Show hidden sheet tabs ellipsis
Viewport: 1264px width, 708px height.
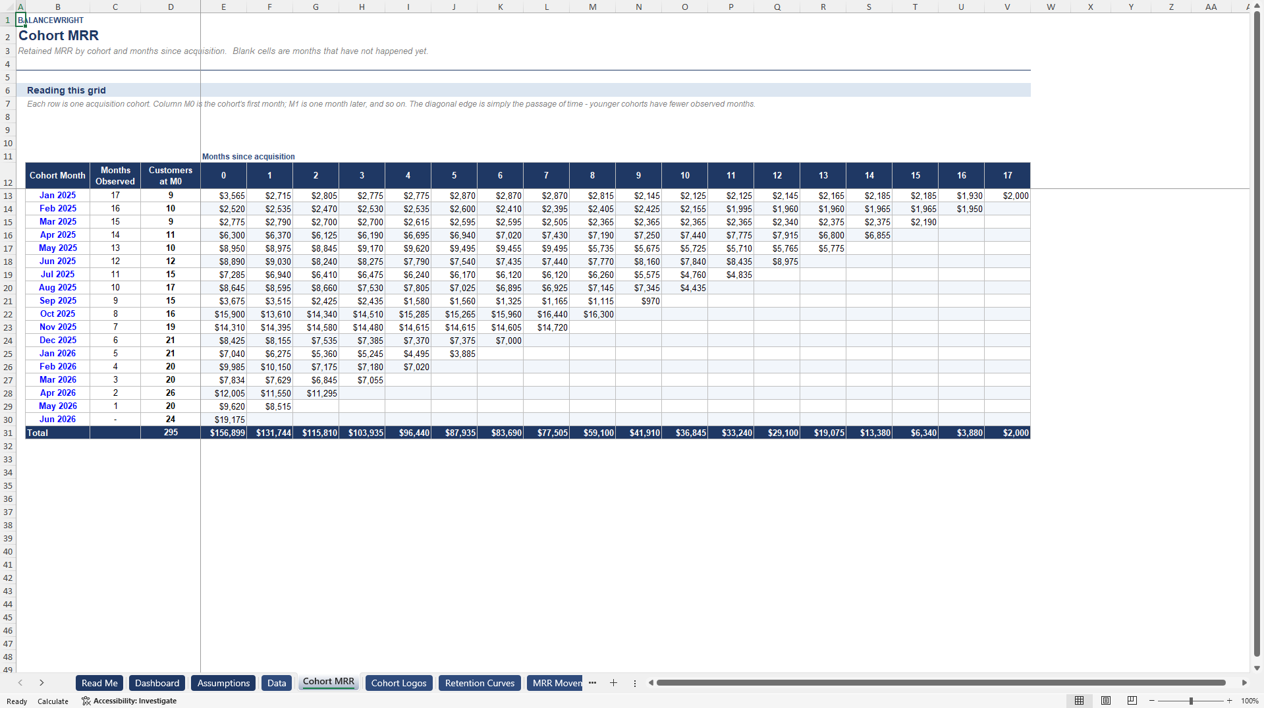(592, 683)
